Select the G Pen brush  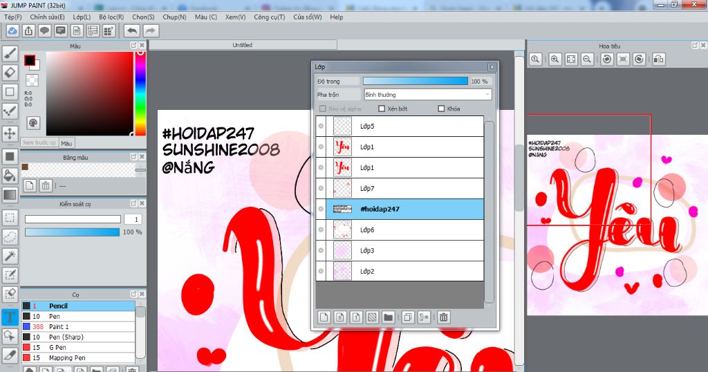(x=78, y=347)
